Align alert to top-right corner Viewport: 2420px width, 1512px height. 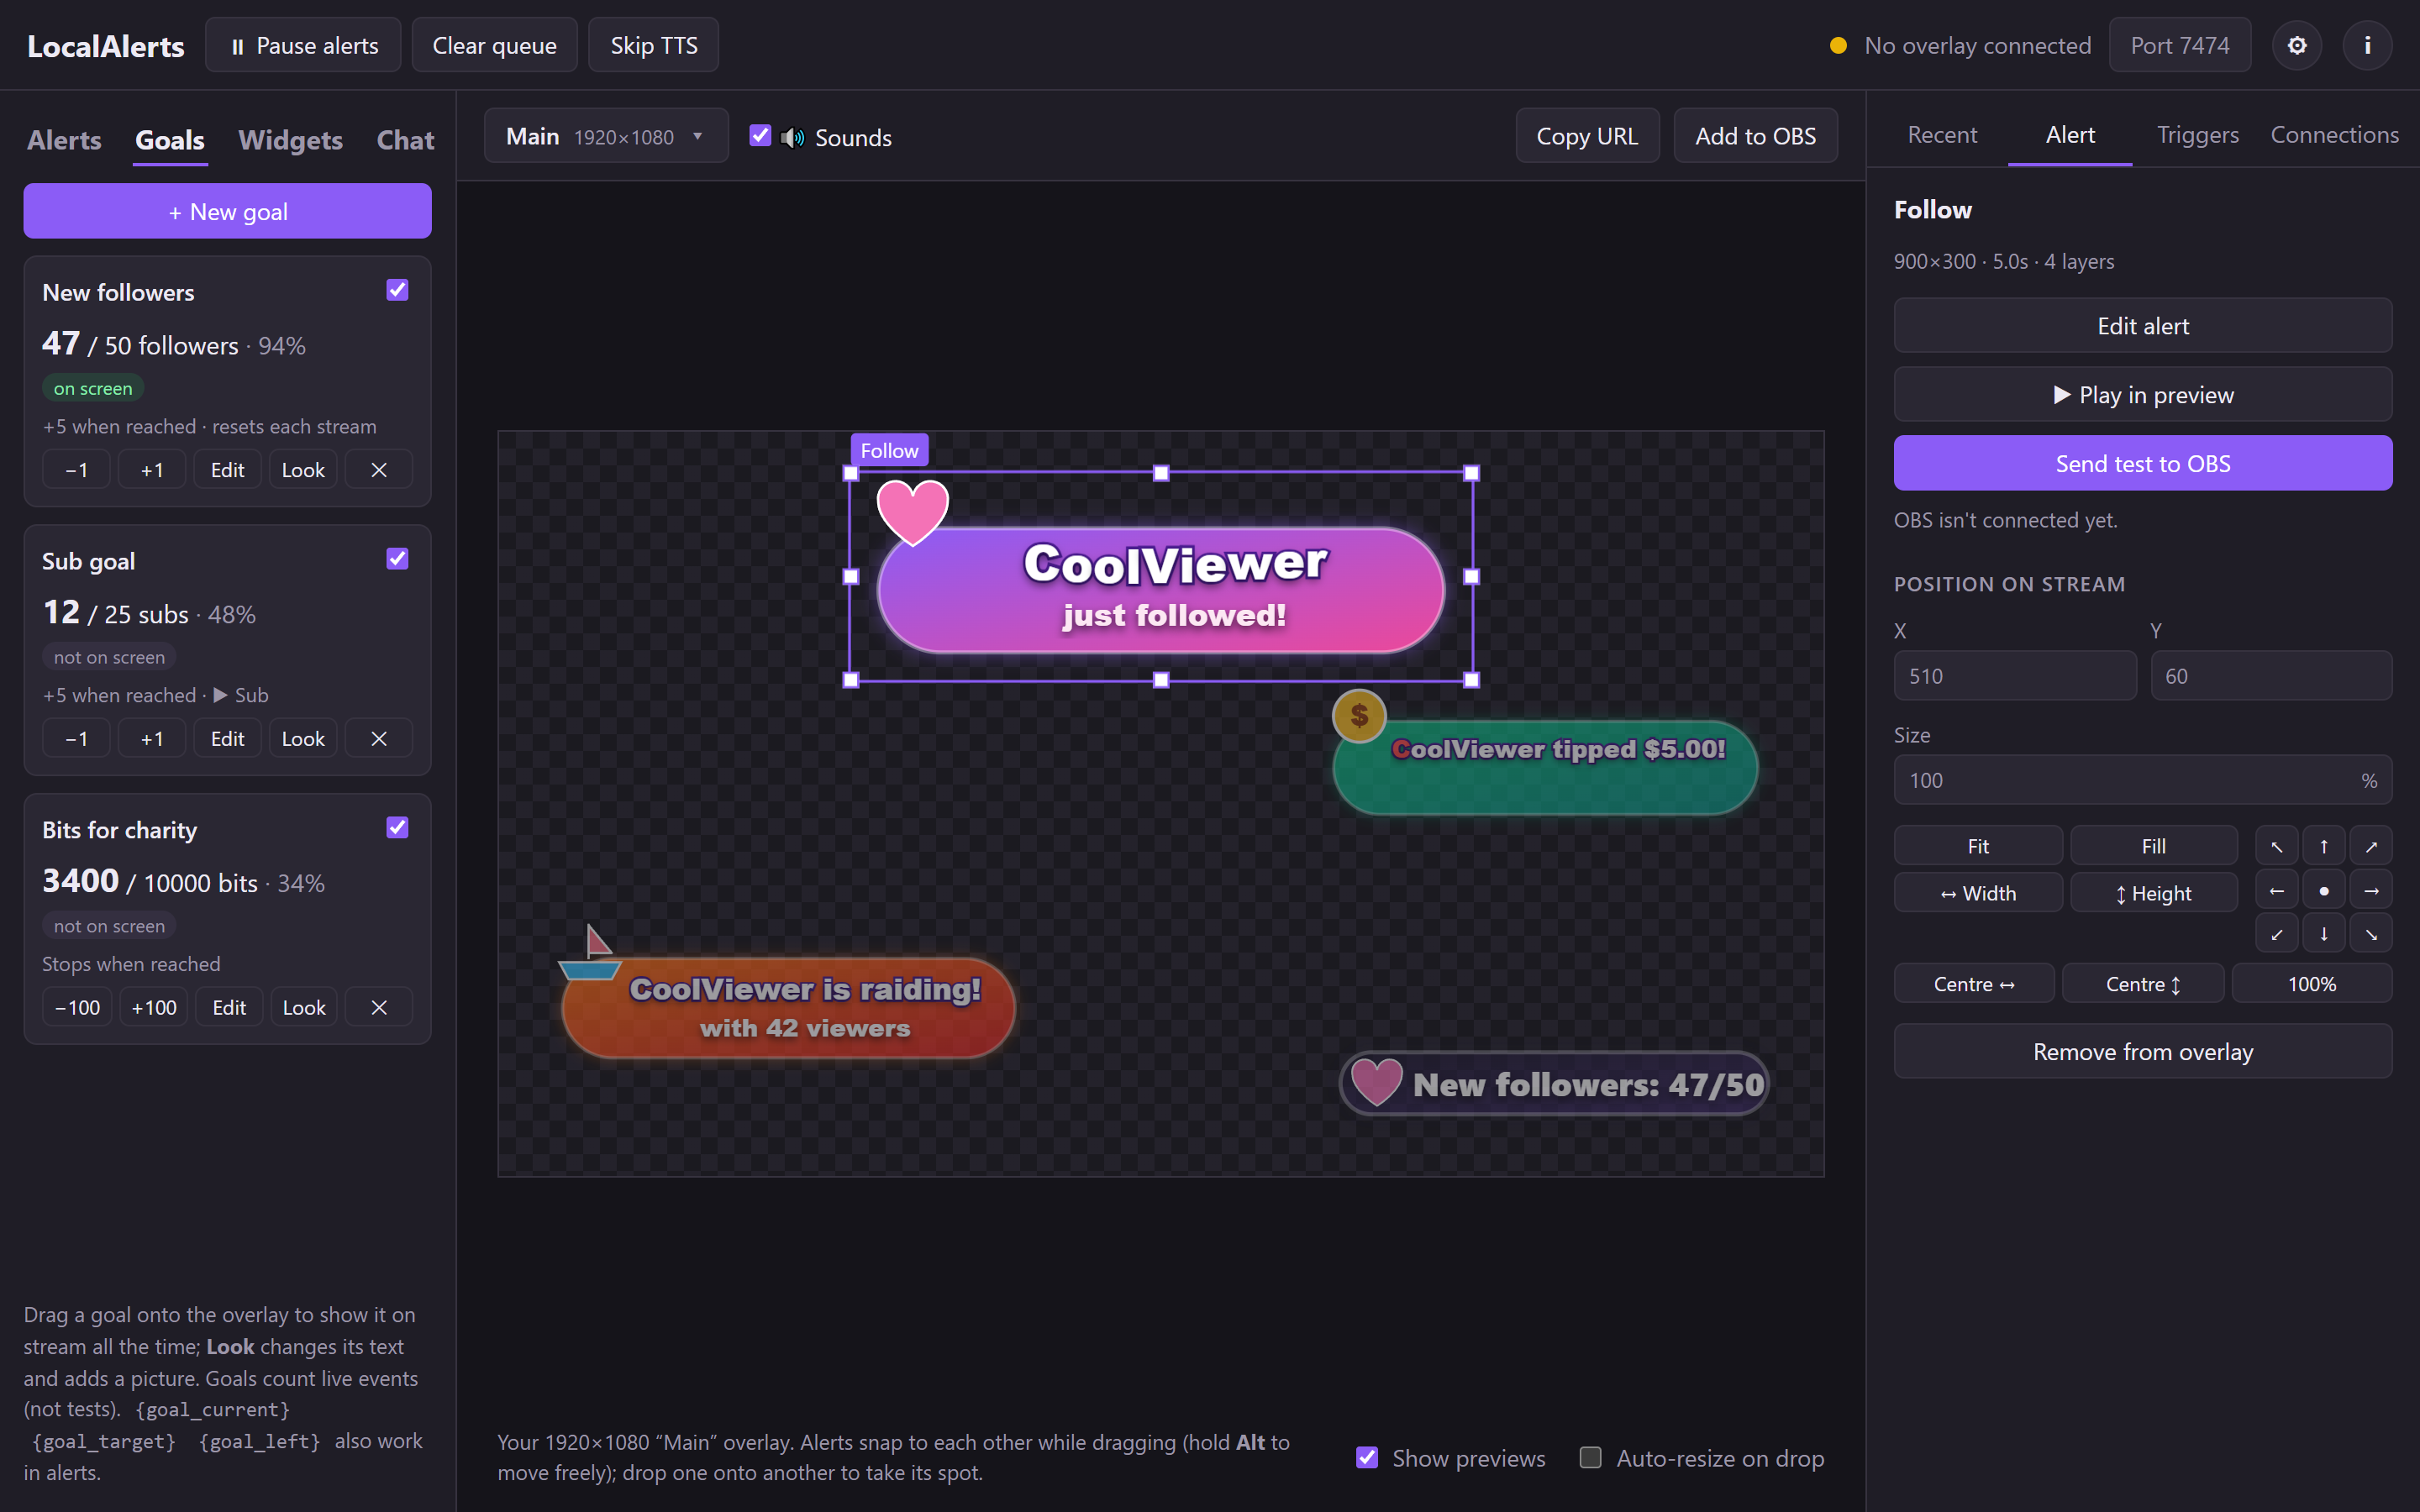2371,846
